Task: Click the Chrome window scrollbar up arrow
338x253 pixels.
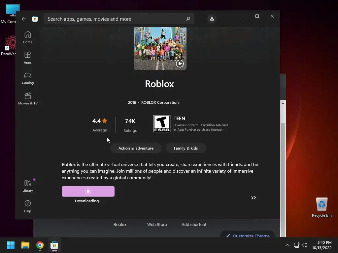Action: tap(283, 103)
